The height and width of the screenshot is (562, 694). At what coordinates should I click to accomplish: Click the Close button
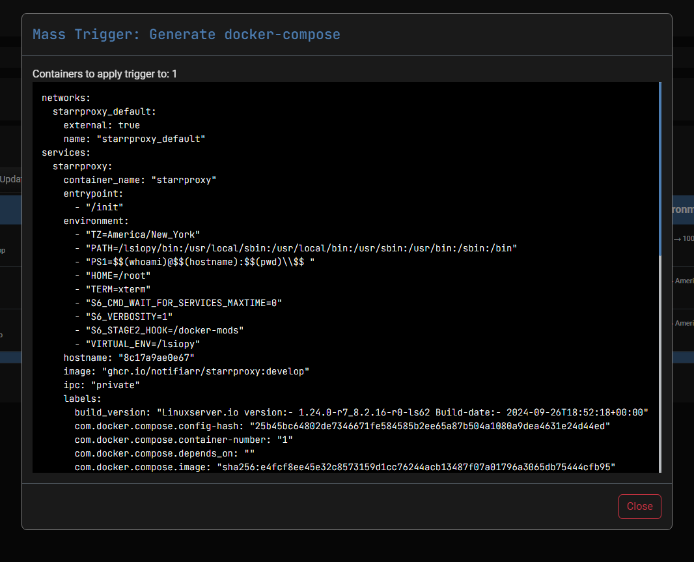pos(639,506)
